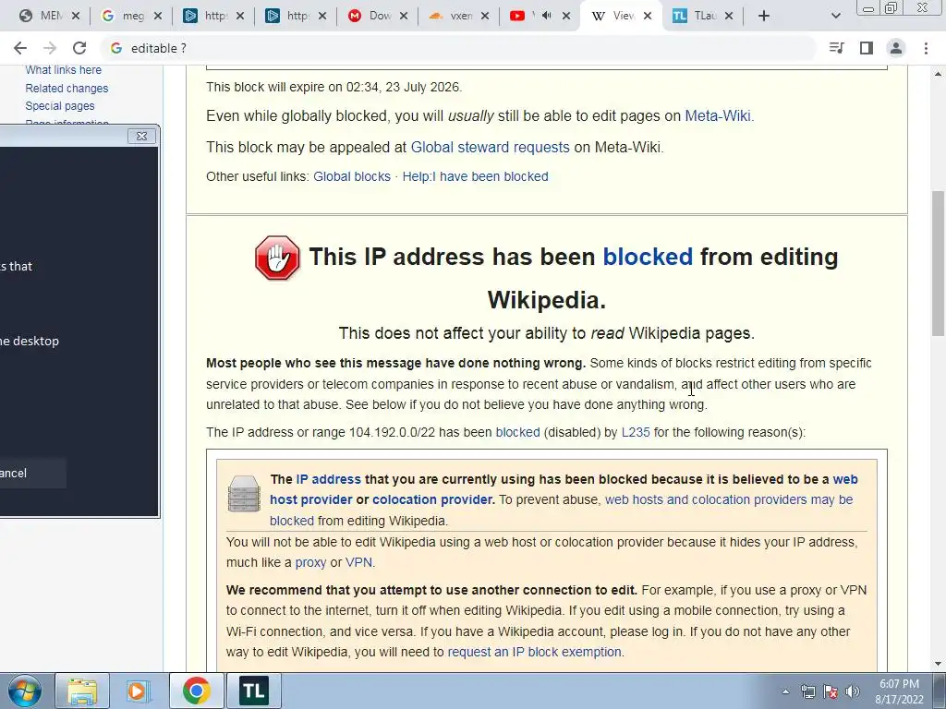
Task: Click the address bar showing 'editable ?'
Action: (x=458, y=48)
